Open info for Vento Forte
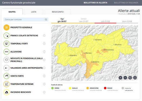 click(44, 76)
